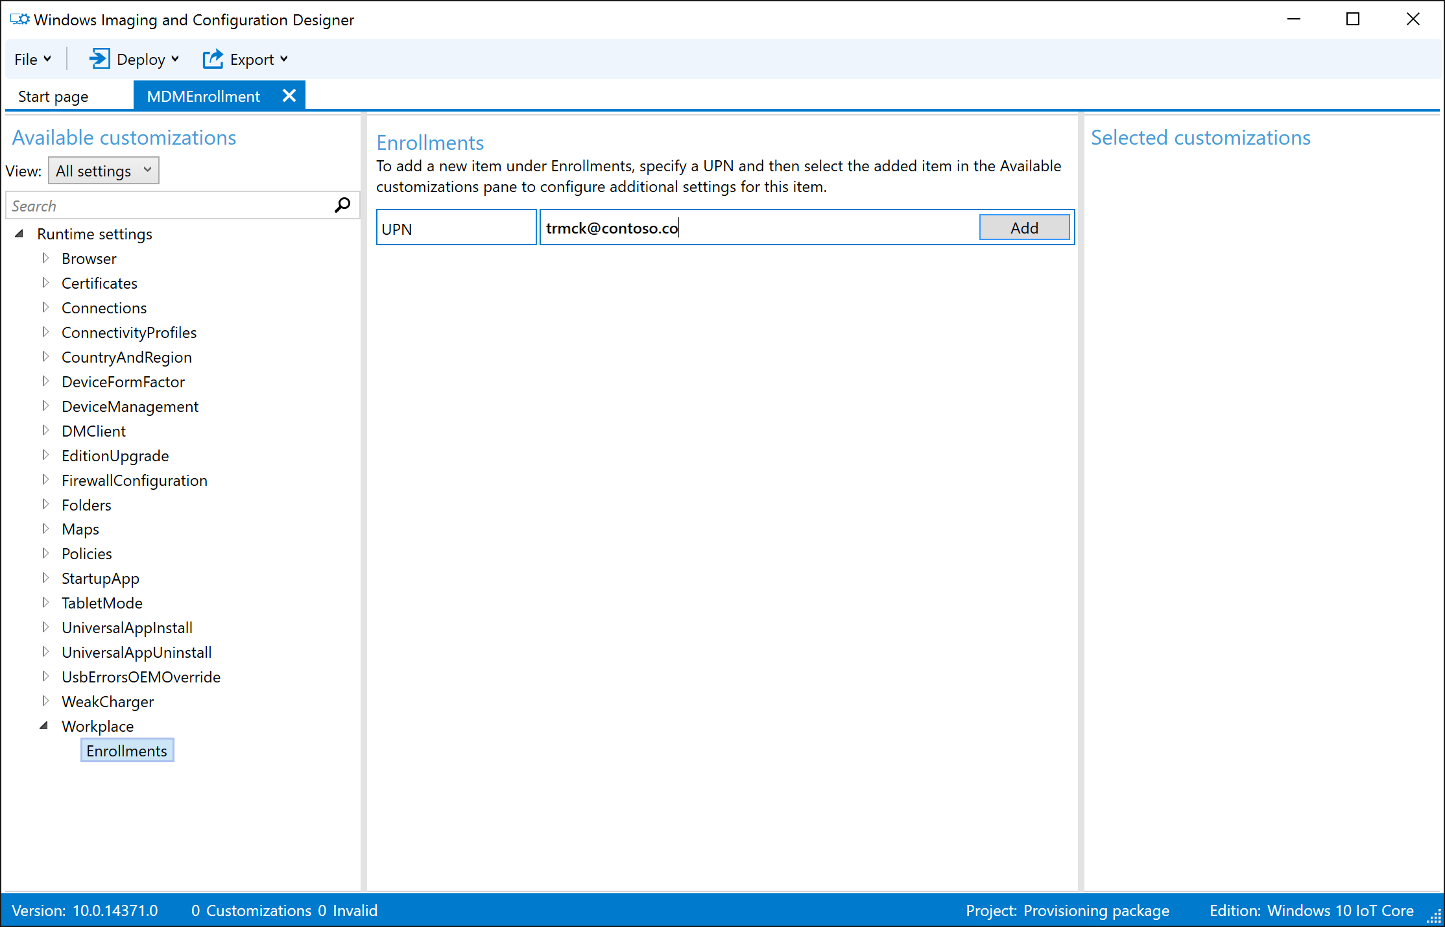Expand the UniversalAppInstall node
The width and height of the screenshot is (1445, 927).
[45, 627]
